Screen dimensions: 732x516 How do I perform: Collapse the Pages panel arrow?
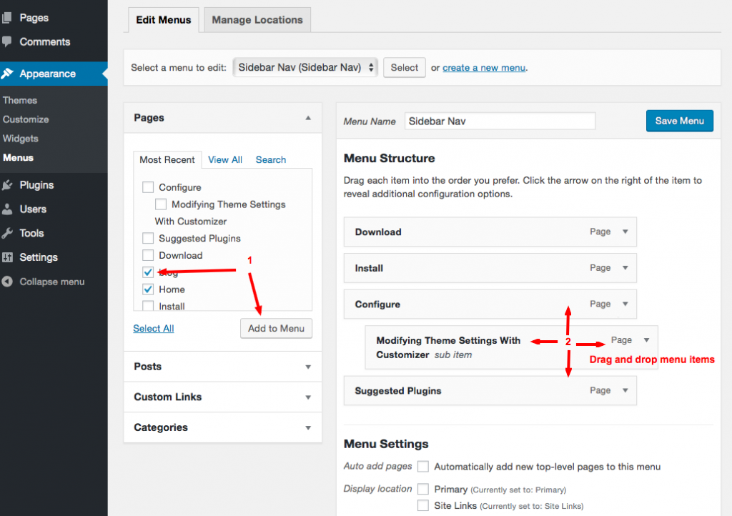click(x=308, y=118)
